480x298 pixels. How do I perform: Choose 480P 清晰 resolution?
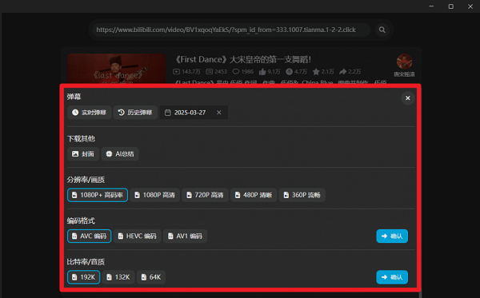[254, 195]
